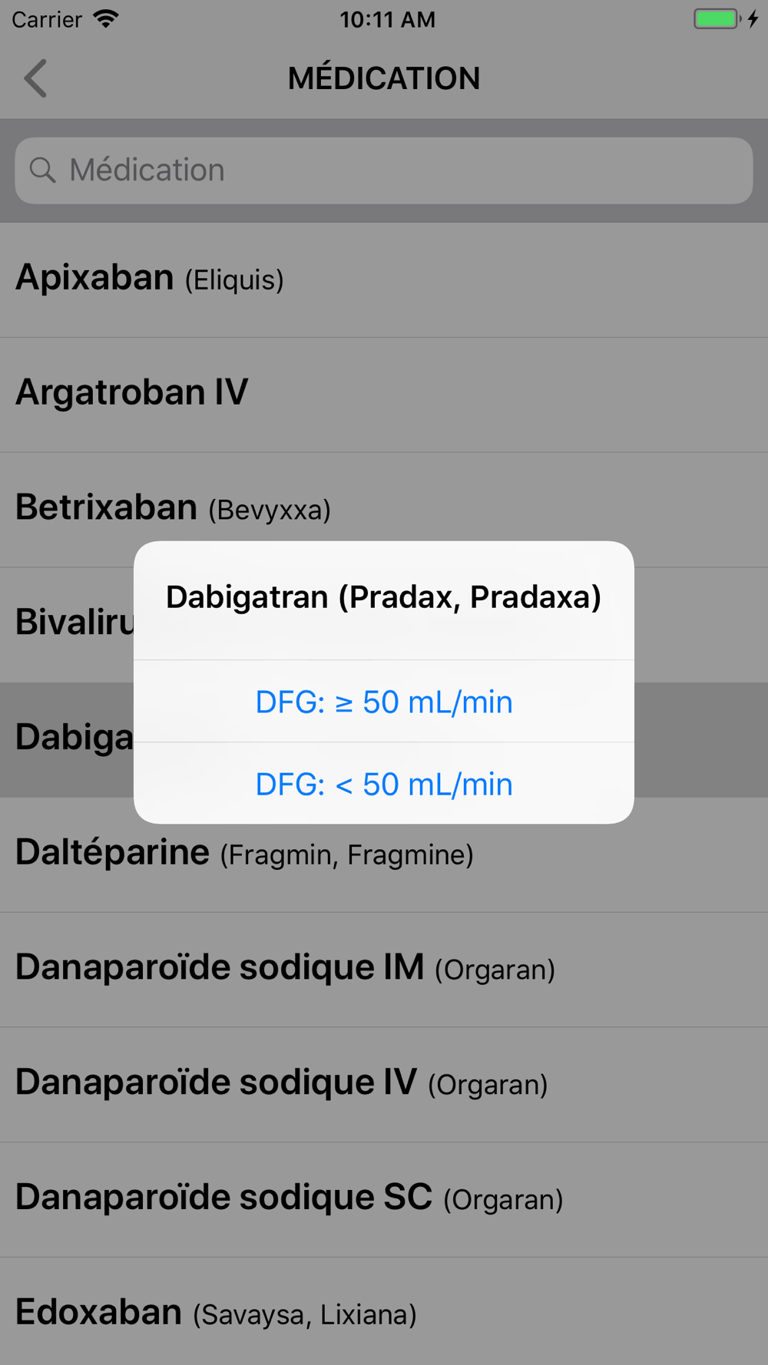
Task: Select Danaparoïde sodique IV (Orgaran)
Action: tap(384, 1085)
